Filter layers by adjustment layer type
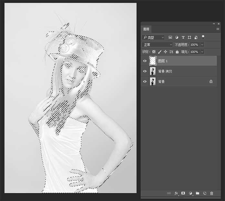The image size is (225, 201). click(177, 37)
